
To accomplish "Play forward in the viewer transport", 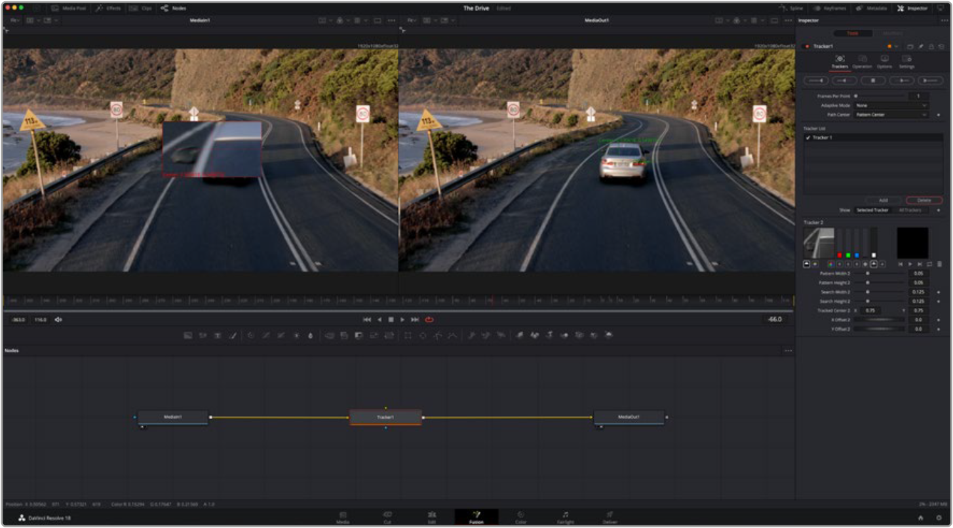I will tap(402, 320).
